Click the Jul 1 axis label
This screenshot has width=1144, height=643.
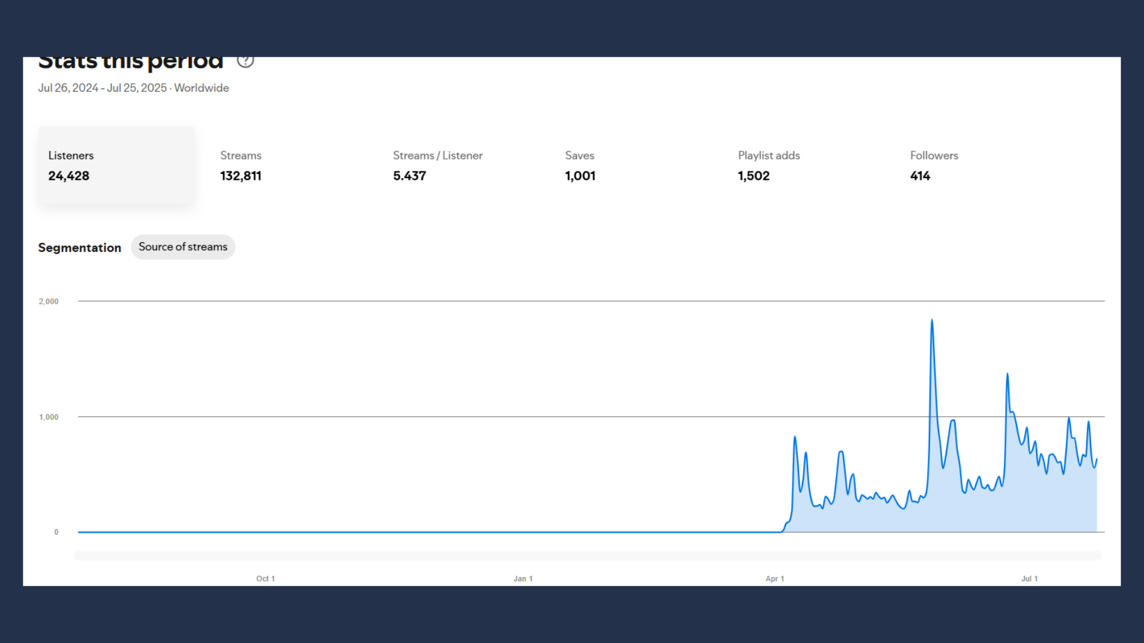point(1029,579)
